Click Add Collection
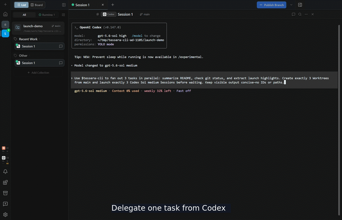 coord(38,73)
